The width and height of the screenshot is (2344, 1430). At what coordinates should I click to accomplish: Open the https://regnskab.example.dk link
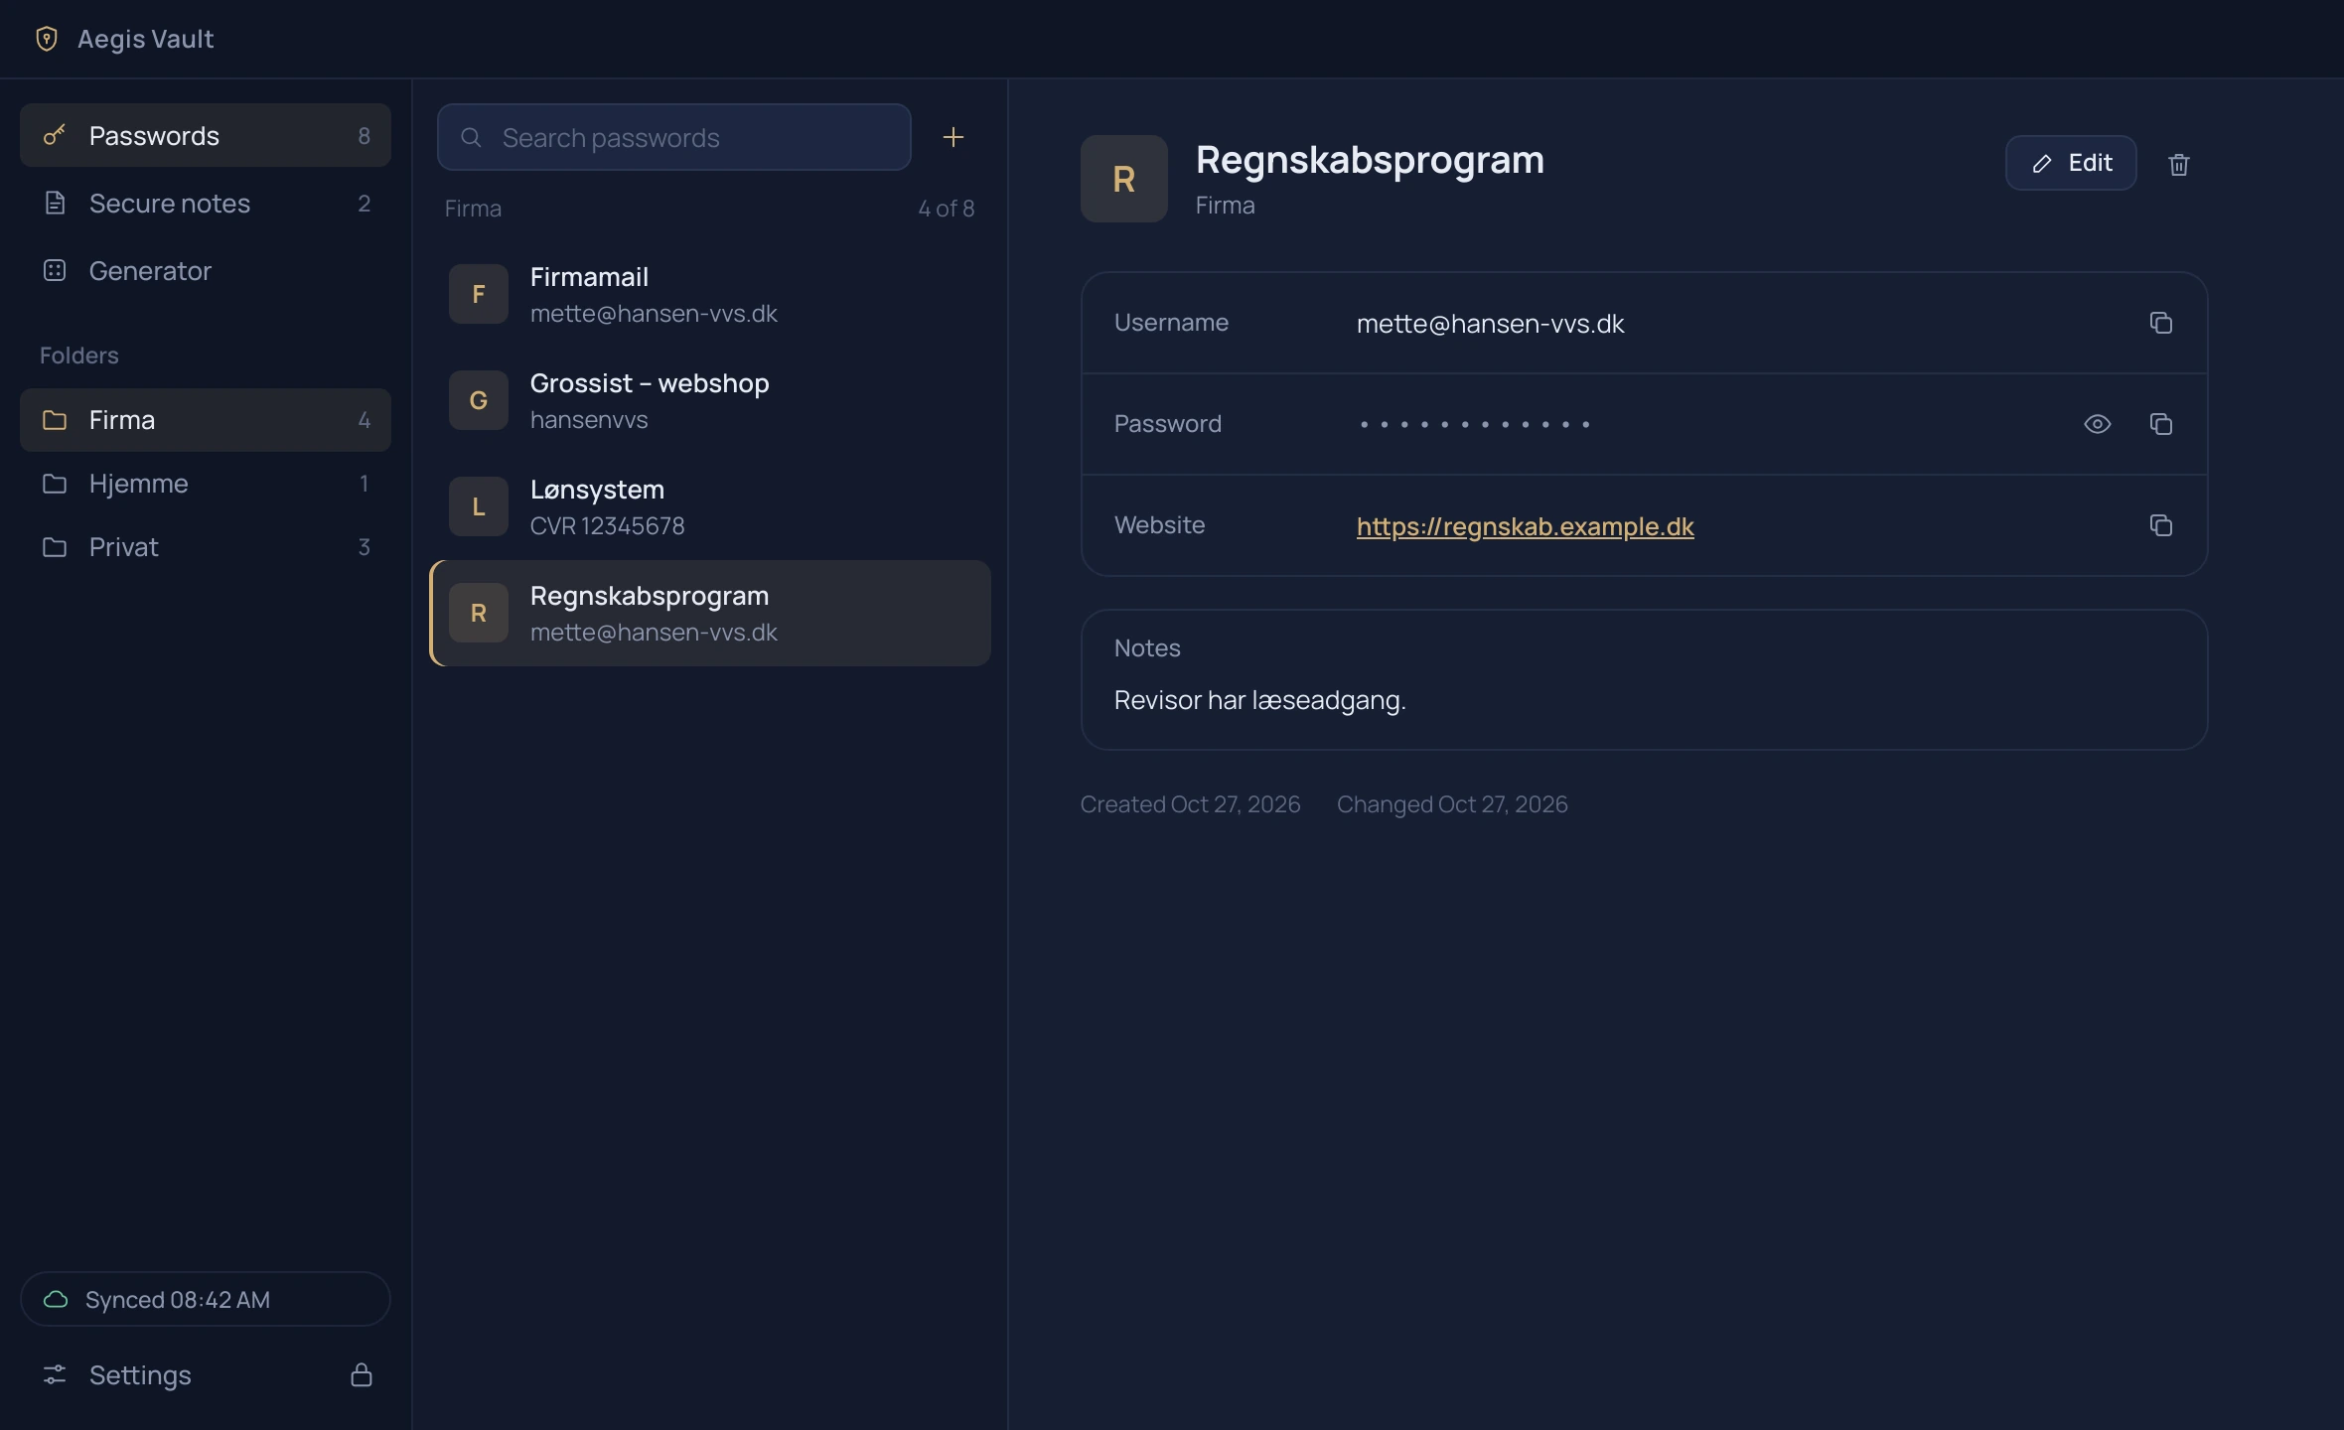(x=1526, y=526)
